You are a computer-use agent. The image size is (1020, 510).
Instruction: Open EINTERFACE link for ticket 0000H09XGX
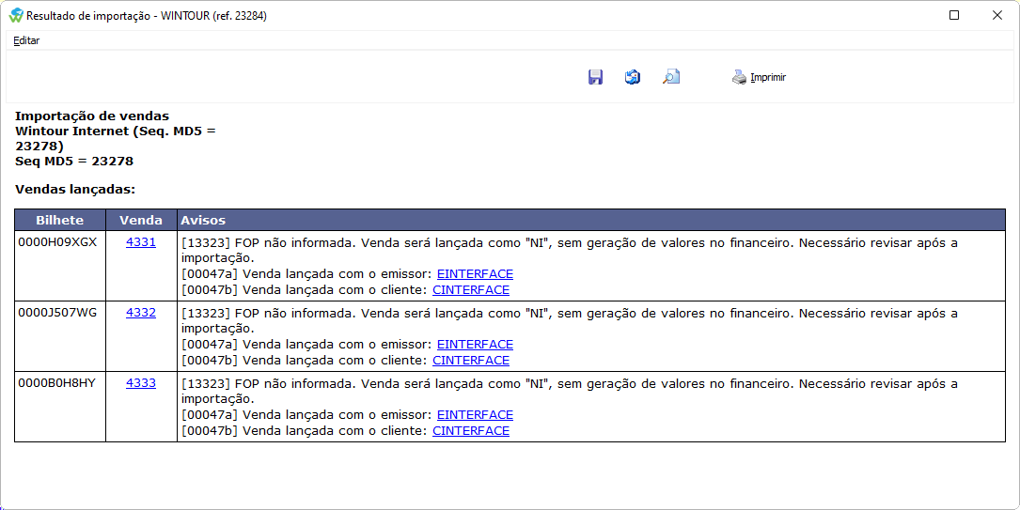[x=475, y=274]
